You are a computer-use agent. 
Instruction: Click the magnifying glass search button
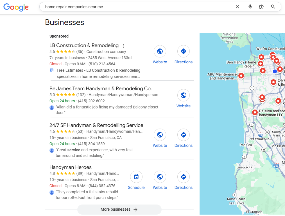coord(273,7)
